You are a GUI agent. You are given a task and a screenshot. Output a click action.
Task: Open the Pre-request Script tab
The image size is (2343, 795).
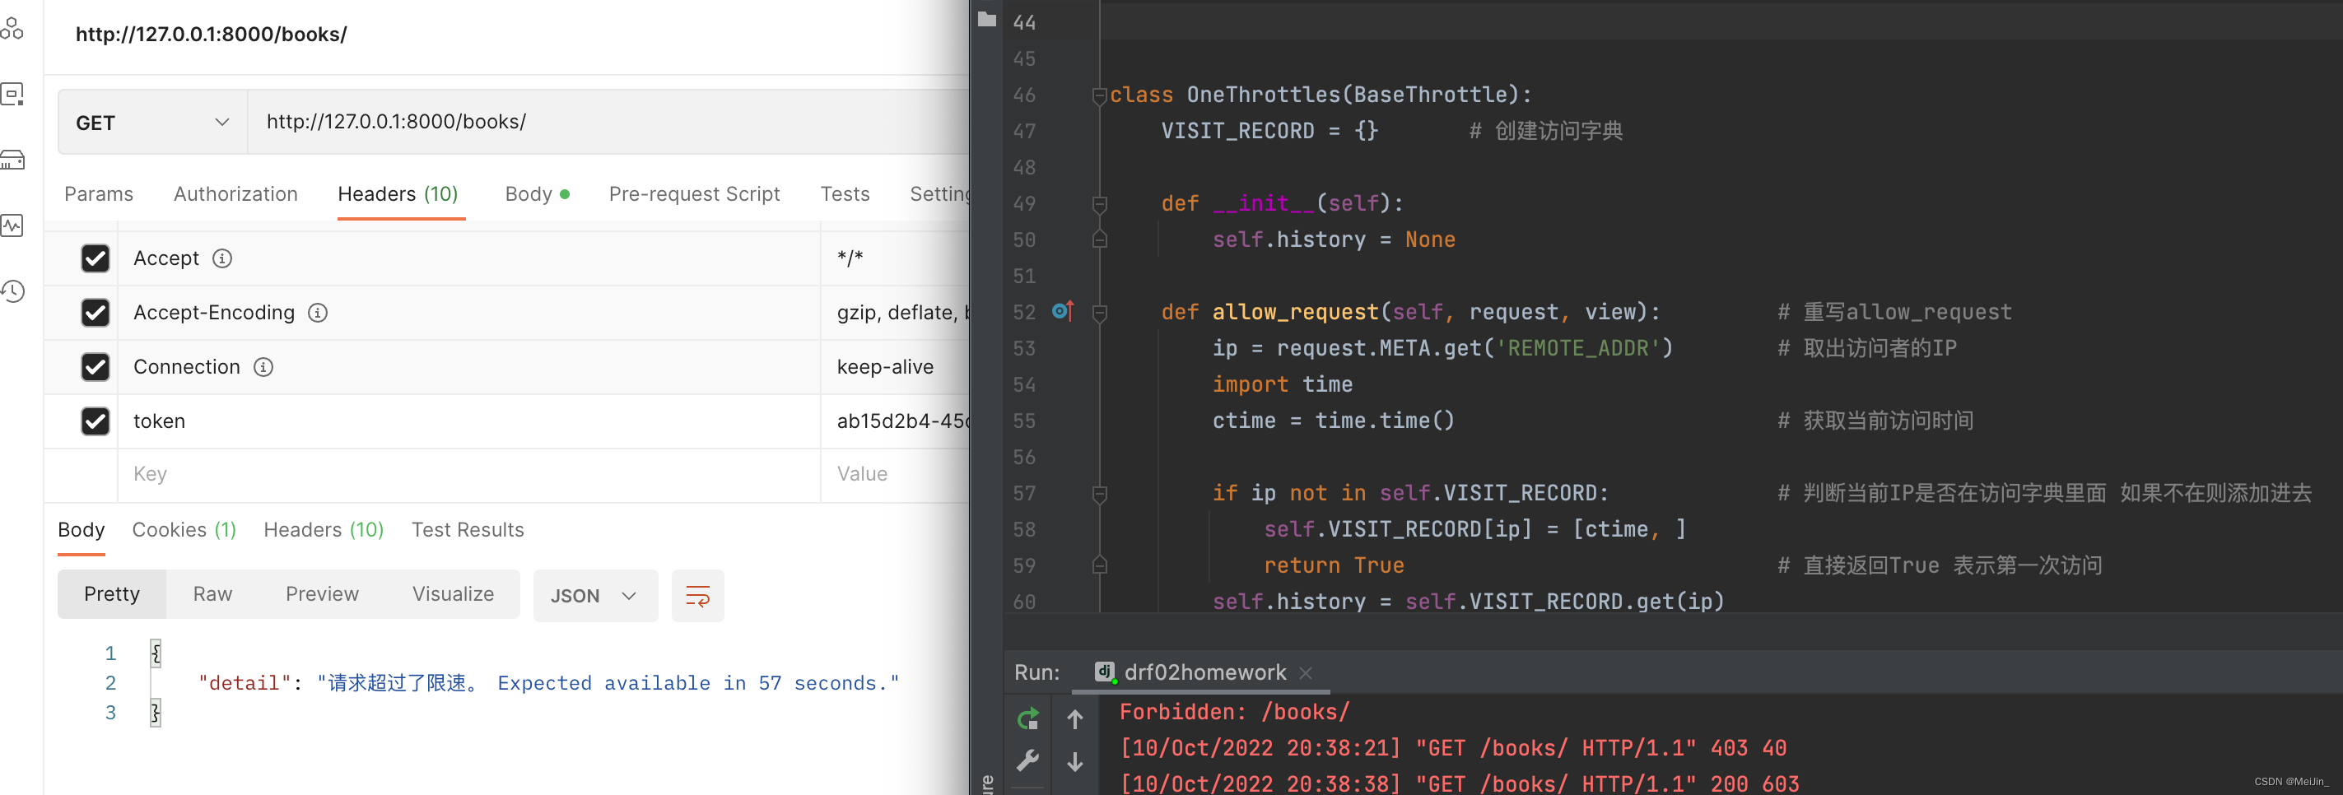(694, 193)
